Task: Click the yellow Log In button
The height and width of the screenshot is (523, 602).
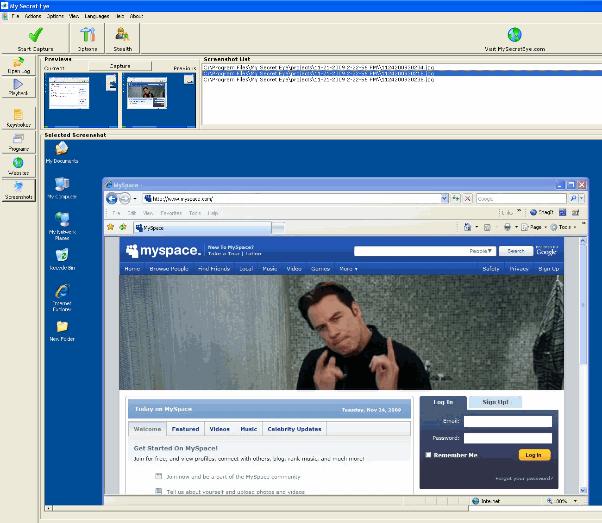Action: click(533, 455)
